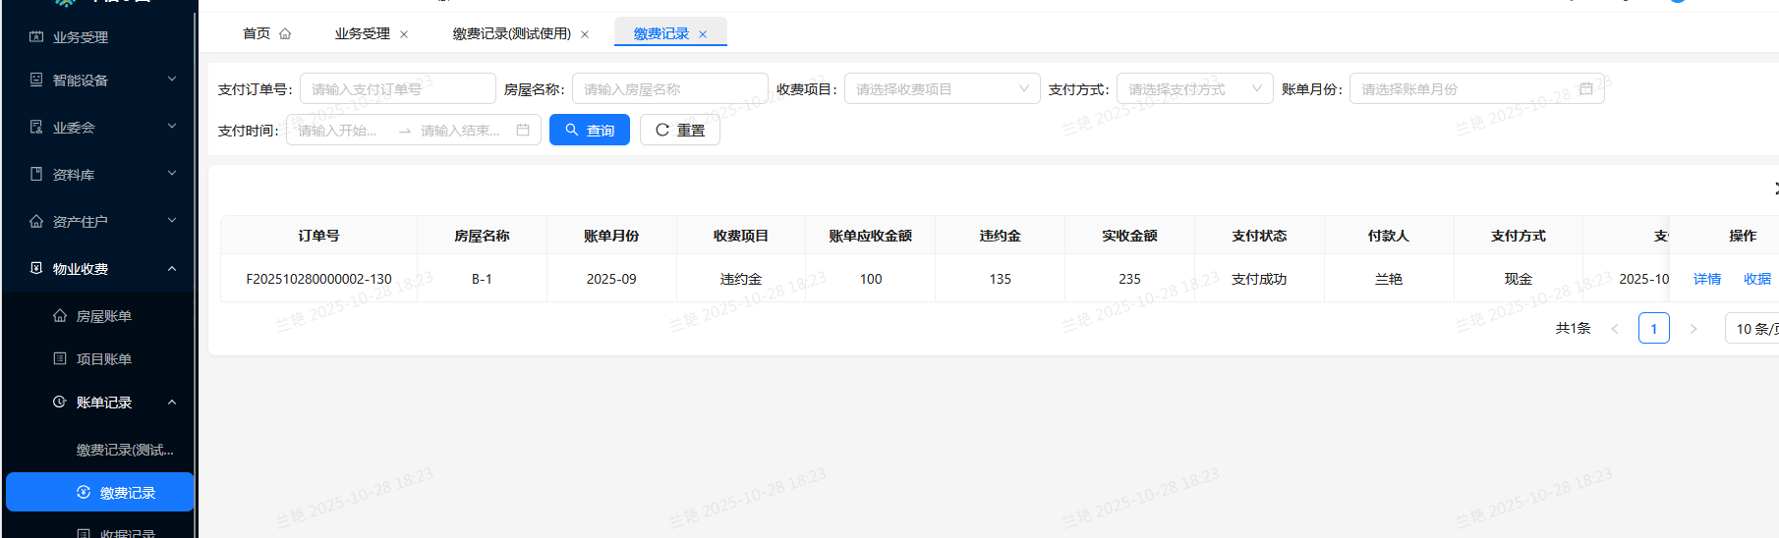This screenshot has width=1779, height=538.
Task: Click the 资产住户 home icon
Action: click(36, 221)
